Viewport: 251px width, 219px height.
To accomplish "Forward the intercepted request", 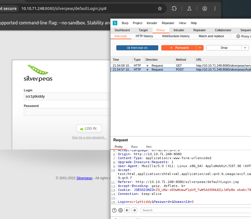I will (x=179, y=48).
